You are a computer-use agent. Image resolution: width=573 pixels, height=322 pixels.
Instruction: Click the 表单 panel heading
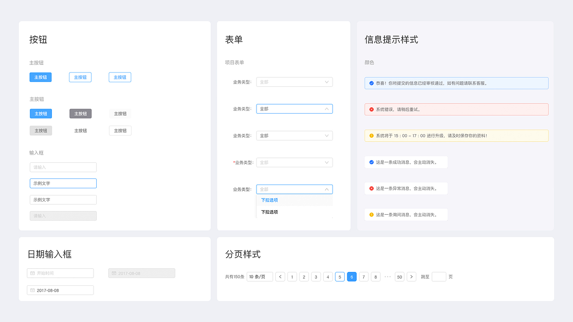234,39
